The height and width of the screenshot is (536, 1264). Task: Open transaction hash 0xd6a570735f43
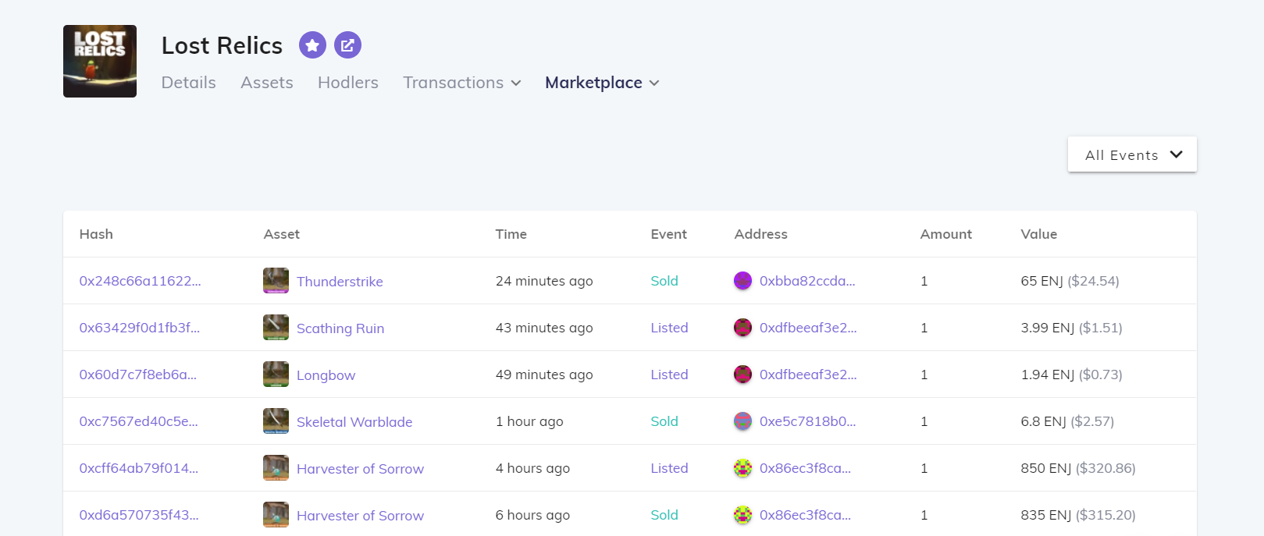(139, 515)
